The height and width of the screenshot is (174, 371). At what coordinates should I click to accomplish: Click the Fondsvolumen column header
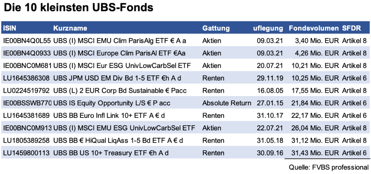click(313, 28)
